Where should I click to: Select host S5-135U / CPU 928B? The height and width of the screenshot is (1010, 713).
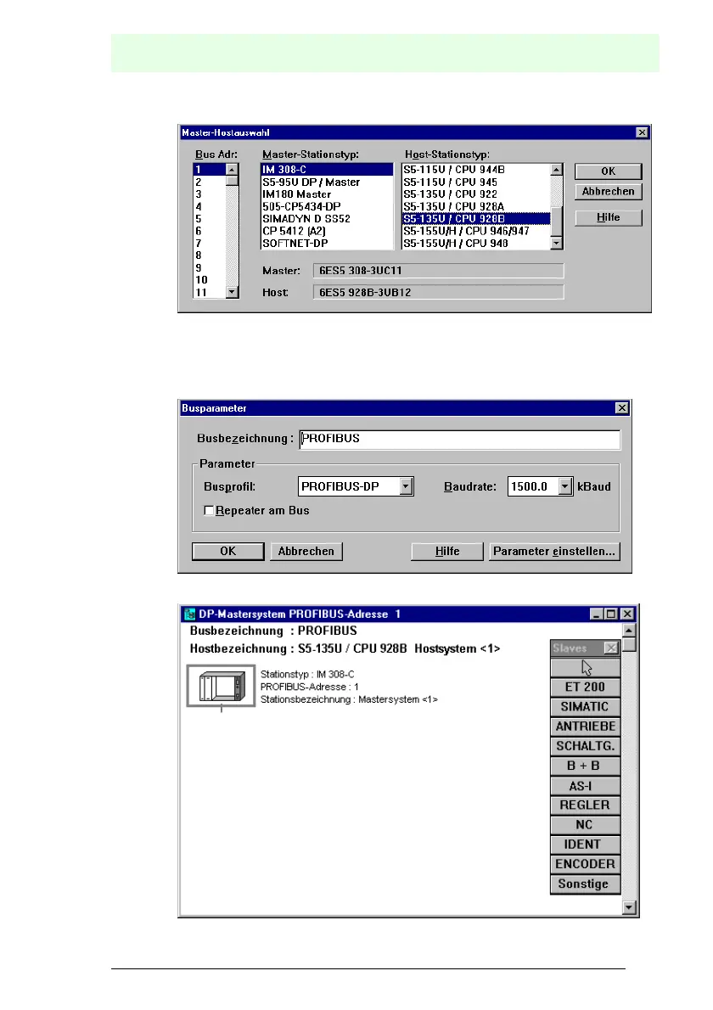476,219
